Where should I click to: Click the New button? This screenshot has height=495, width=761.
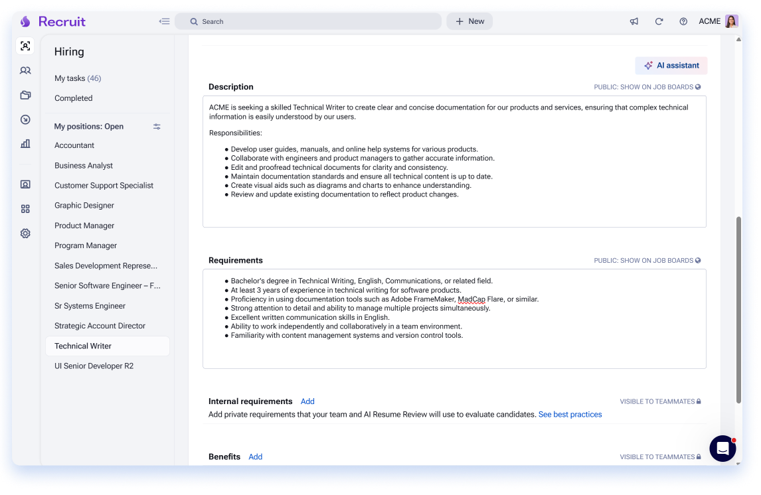[469, 21]
